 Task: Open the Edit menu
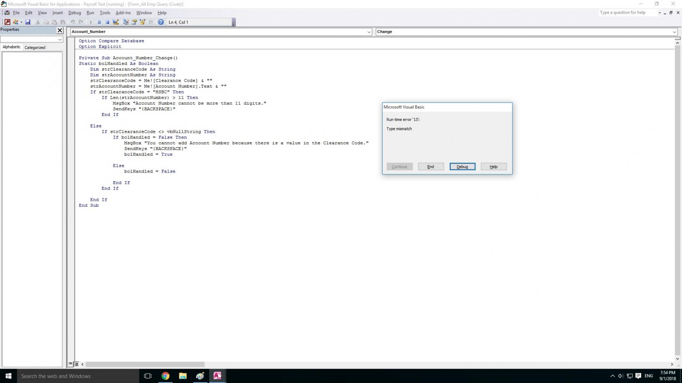pos(29,13)
